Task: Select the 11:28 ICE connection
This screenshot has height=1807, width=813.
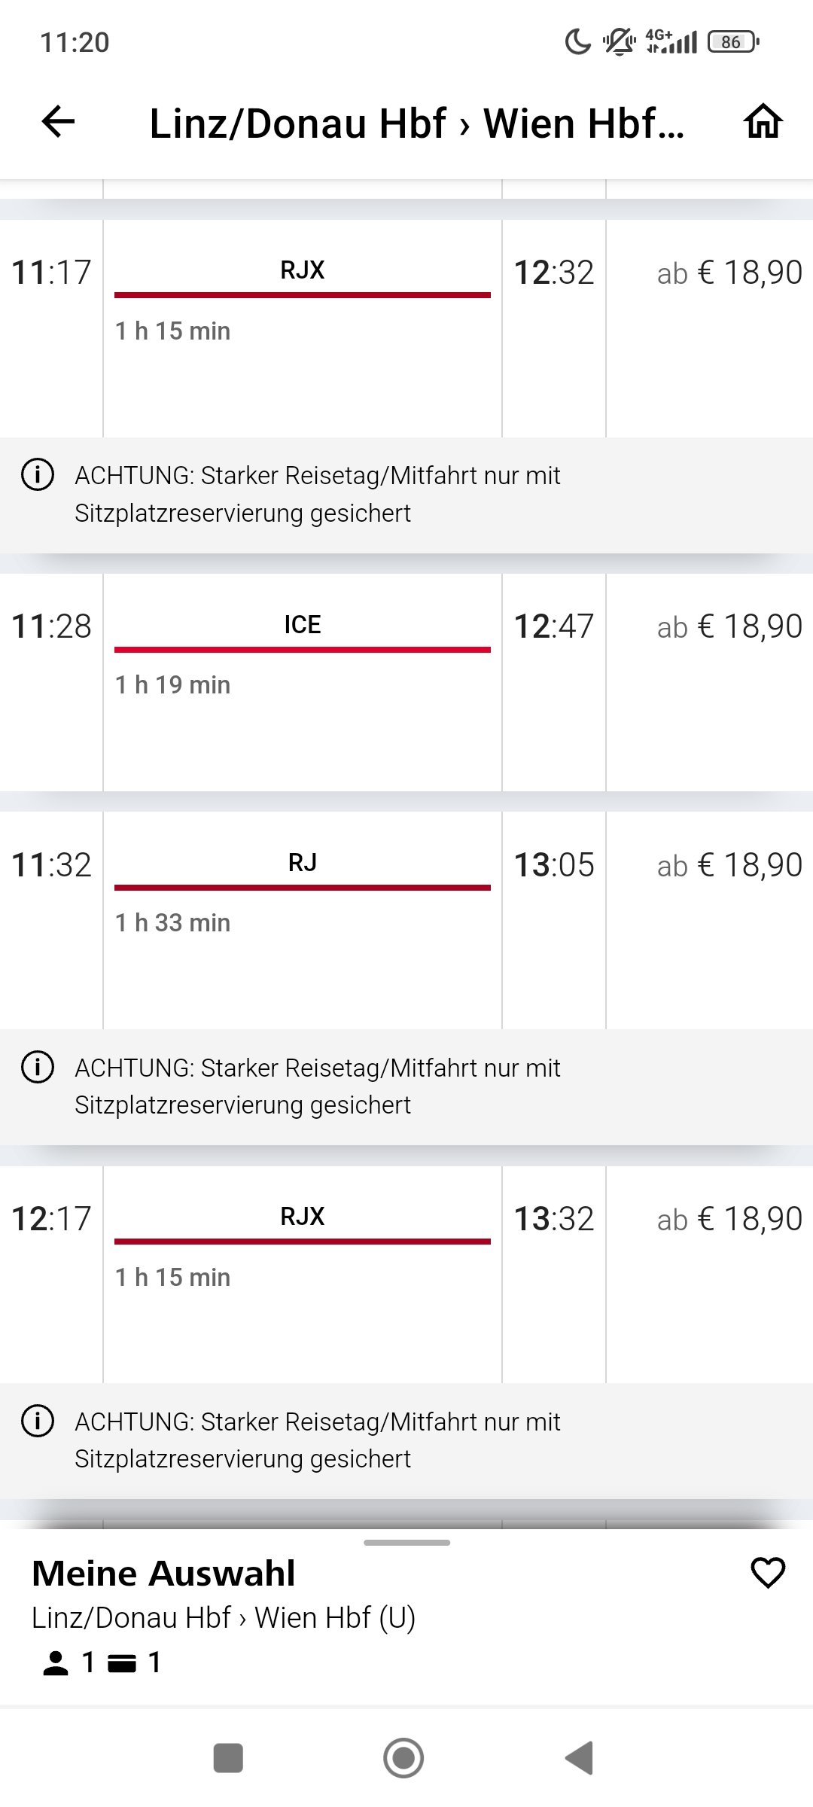Action: coord(406,682)
